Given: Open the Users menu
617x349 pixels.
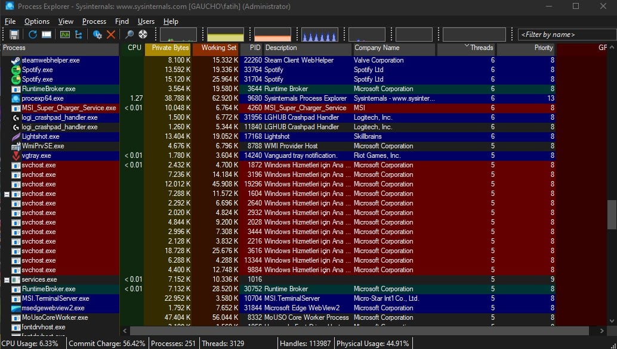Looking at the screenshot, I should (146, 21).
